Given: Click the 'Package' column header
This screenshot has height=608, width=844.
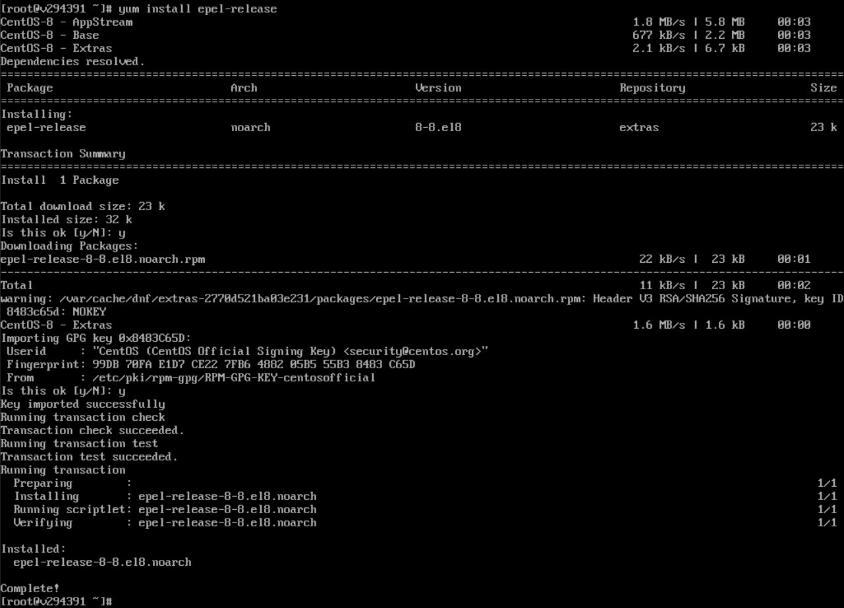Looking at the screenshot, I should coord(30,88).
